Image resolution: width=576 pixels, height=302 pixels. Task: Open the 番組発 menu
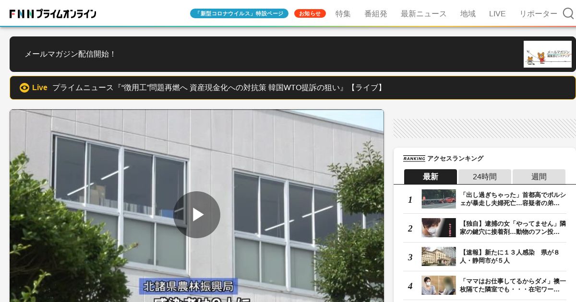pyautogui.click(x=376, y=14)
